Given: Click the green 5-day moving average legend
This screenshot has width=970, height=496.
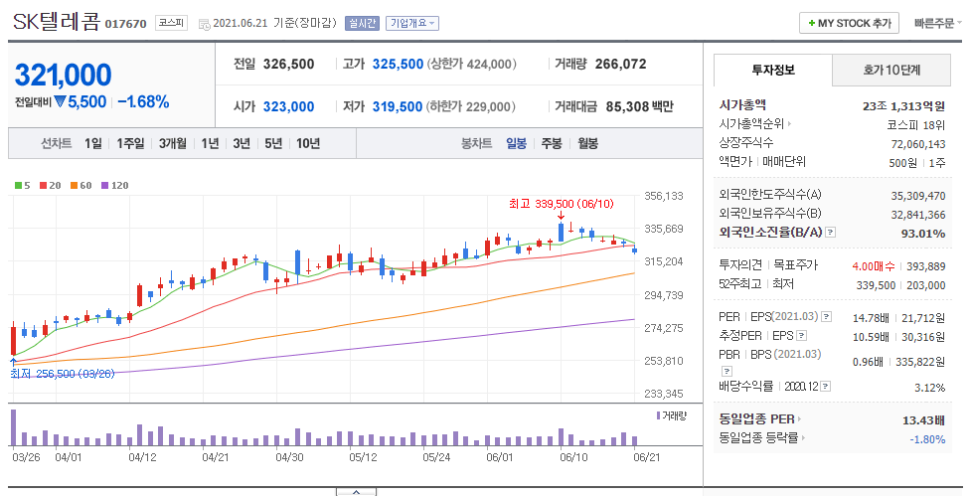Looking at the screenshot, I should click(x=22, y=186).
